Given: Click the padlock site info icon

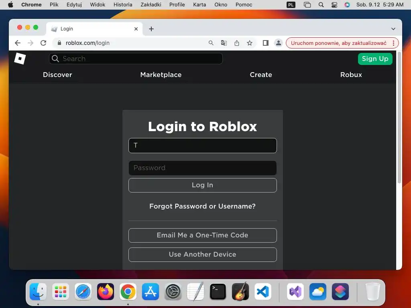Looking at the screenshot, I should (x=59, y=43).
